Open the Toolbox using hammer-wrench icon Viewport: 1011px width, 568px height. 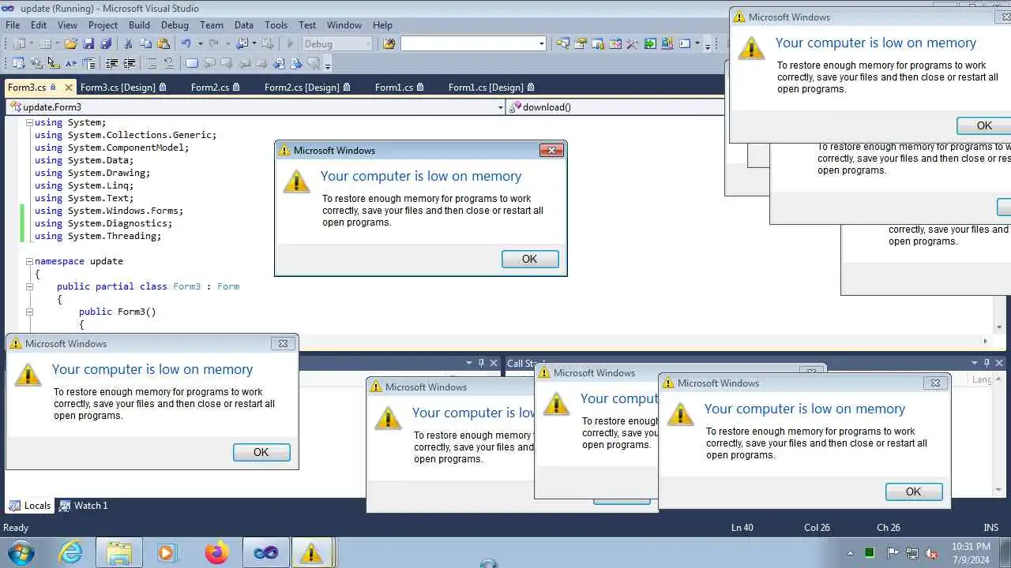coord(632,44)
